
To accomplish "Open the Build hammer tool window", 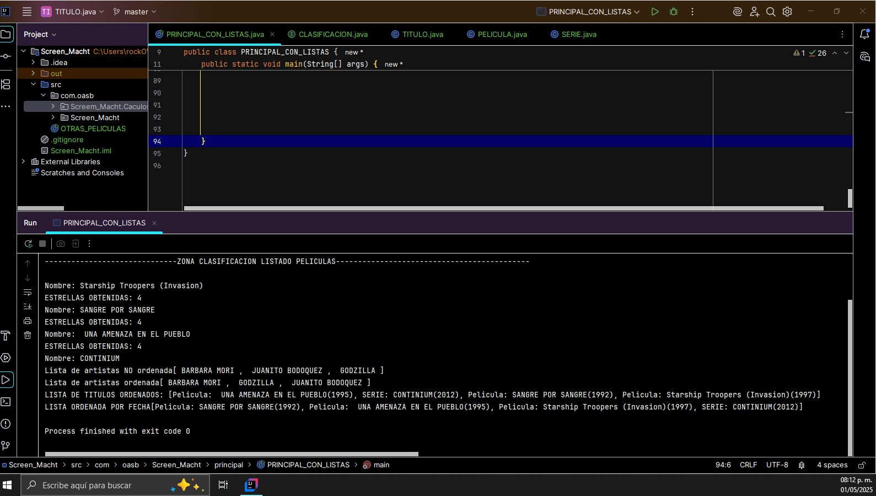I will point(6,336).
